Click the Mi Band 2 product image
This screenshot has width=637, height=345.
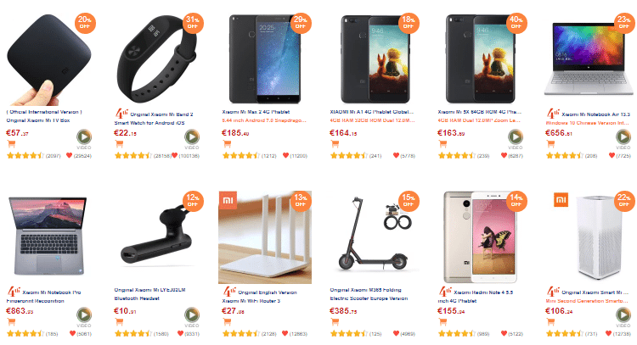[x=156, y=59]
